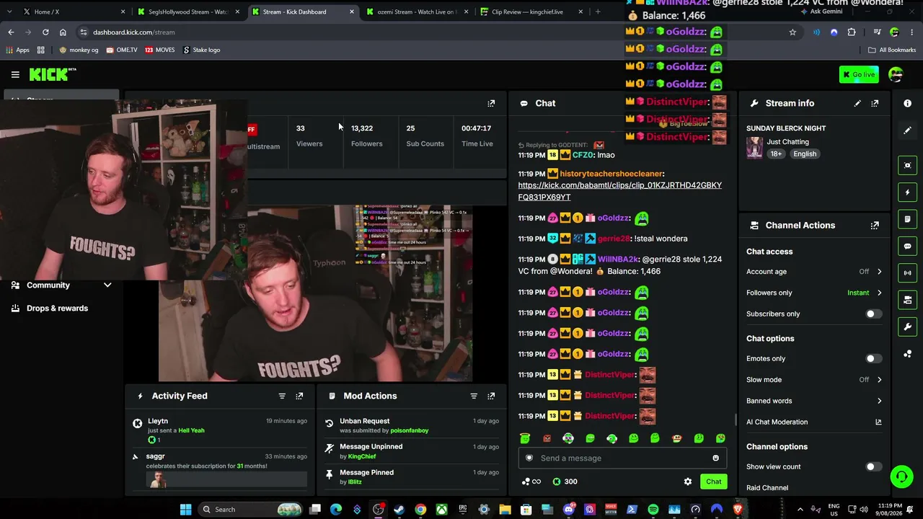Click the Send a message field
Image resolution: width=923 pixels, height=519 pixels.
[x=622, y=458]
